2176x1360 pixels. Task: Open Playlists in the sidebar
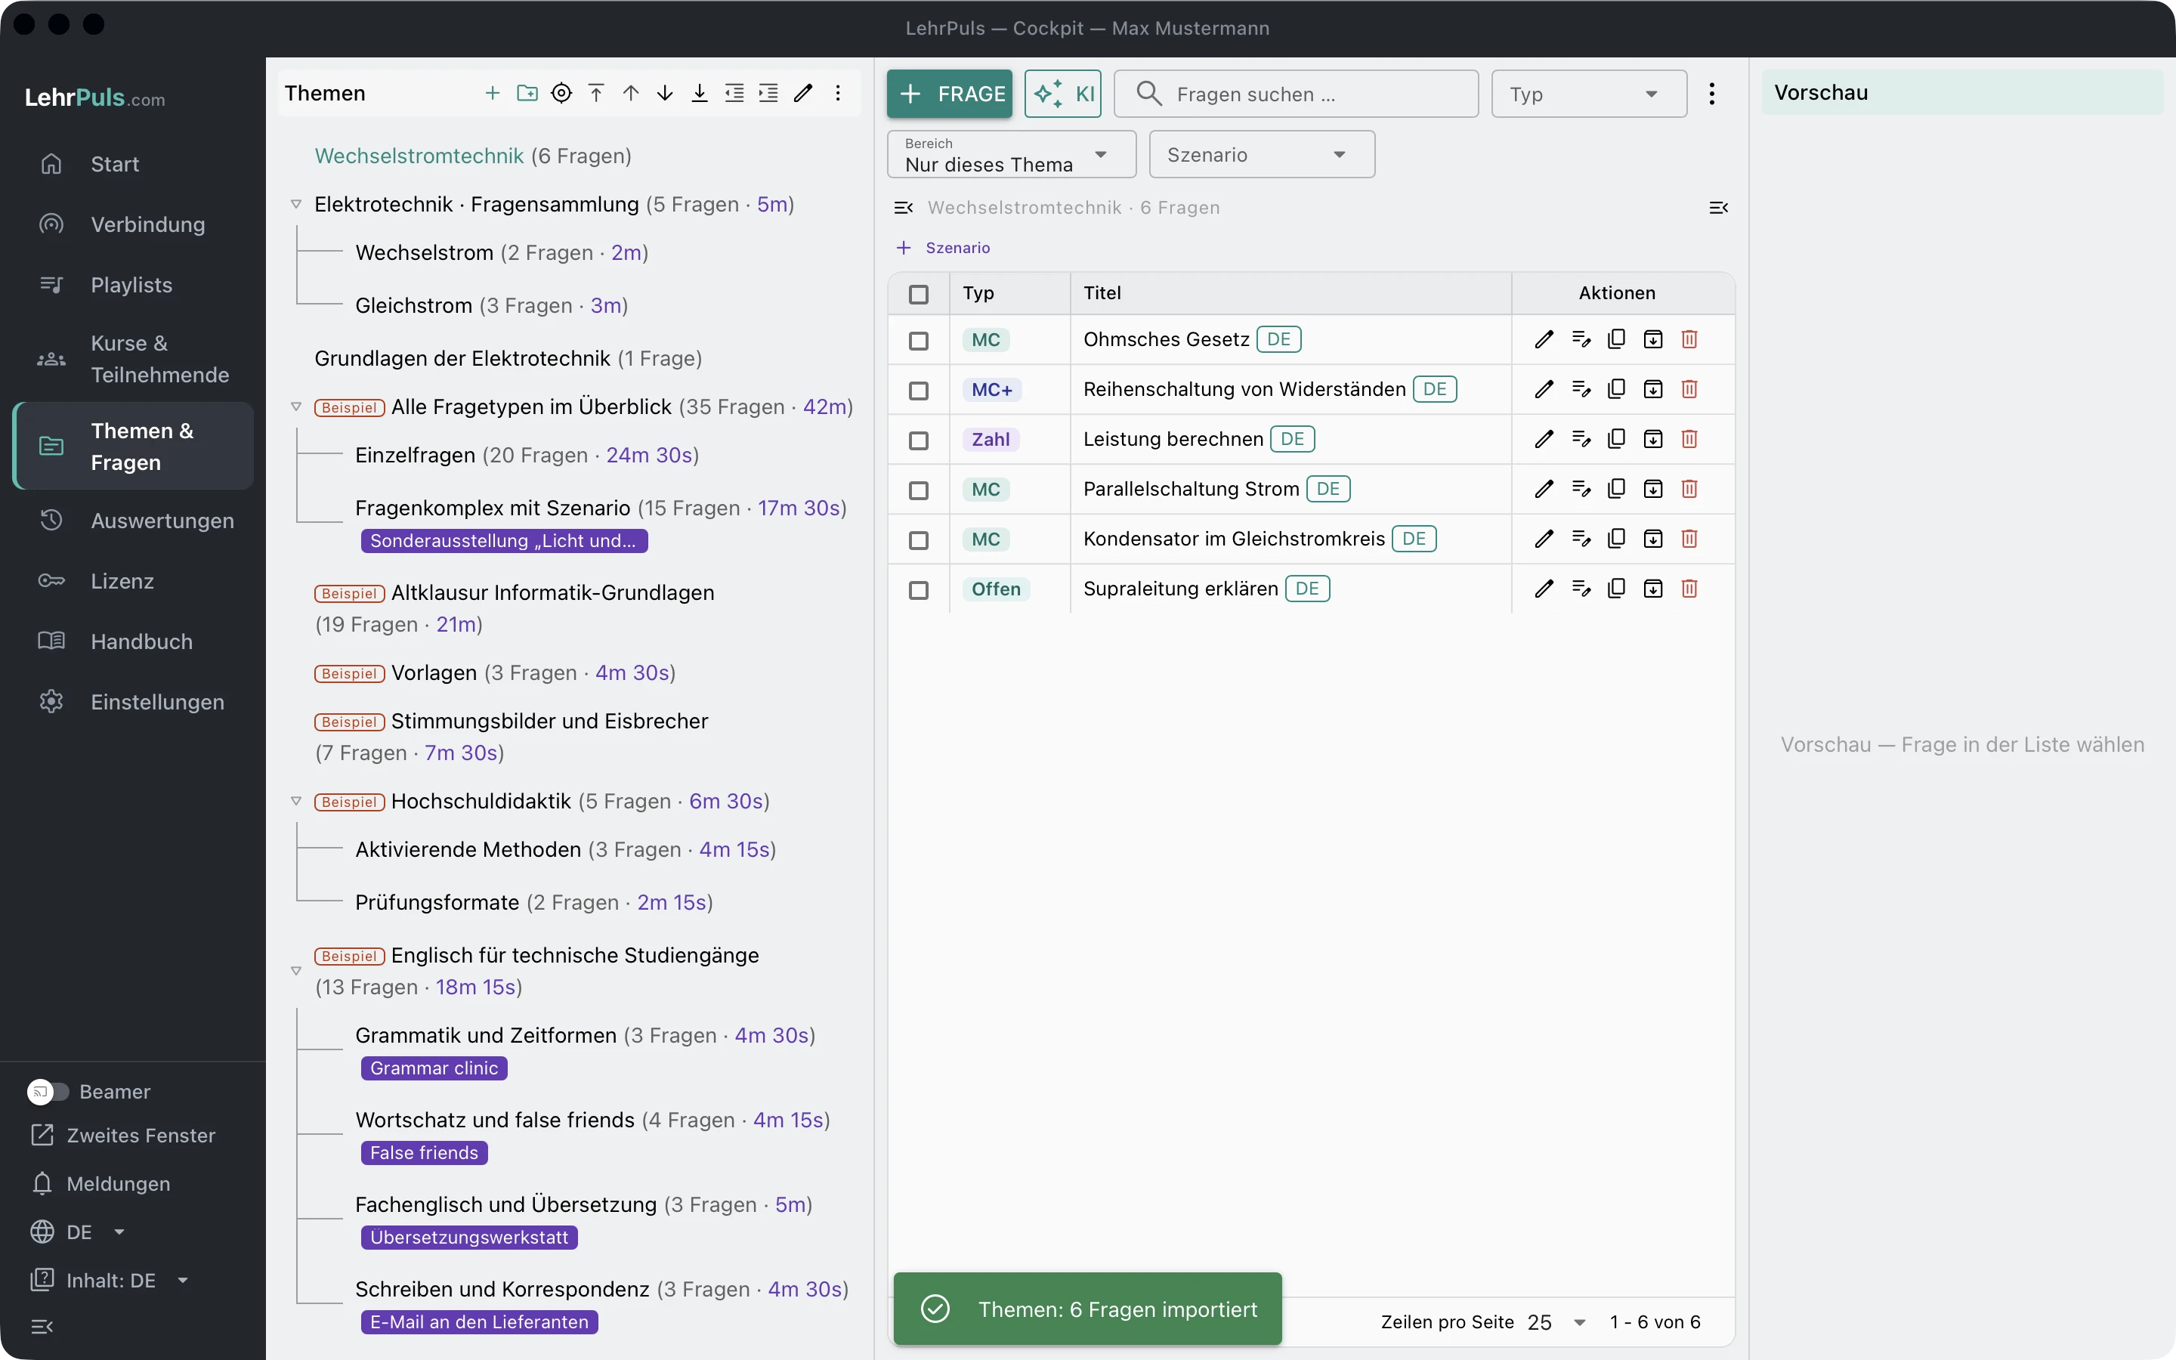[132, 285]
